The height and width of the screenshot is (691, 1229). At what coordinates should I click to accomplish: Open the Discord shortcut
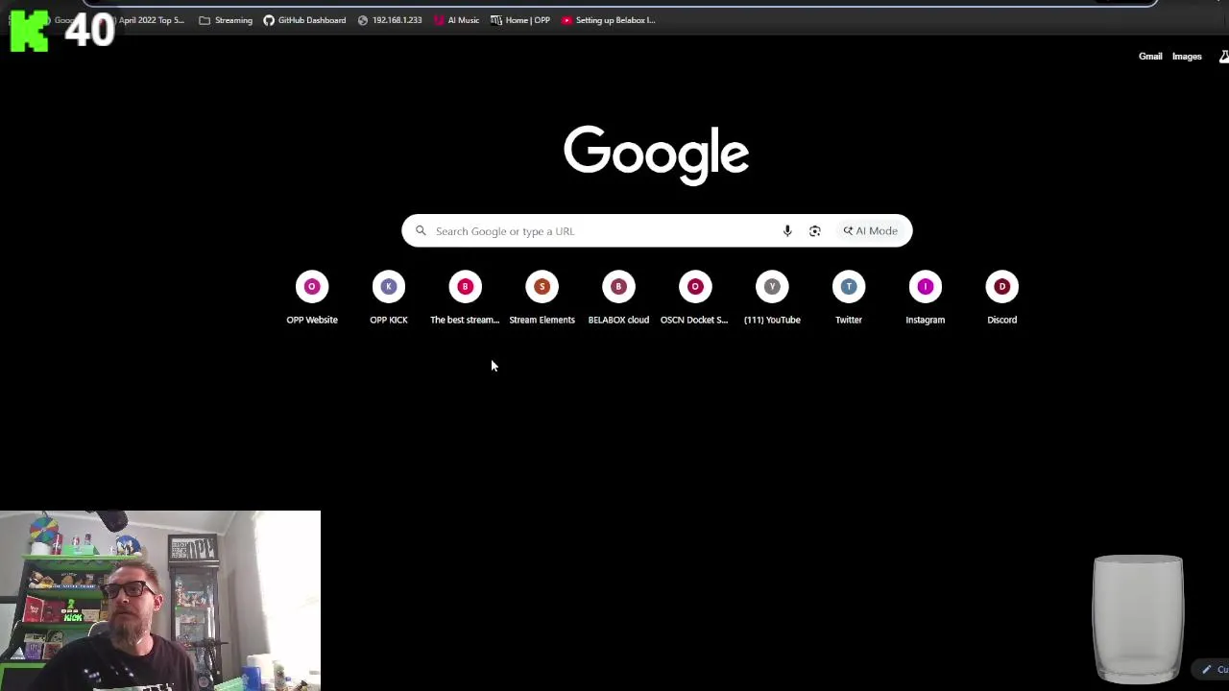[1001, 299]
